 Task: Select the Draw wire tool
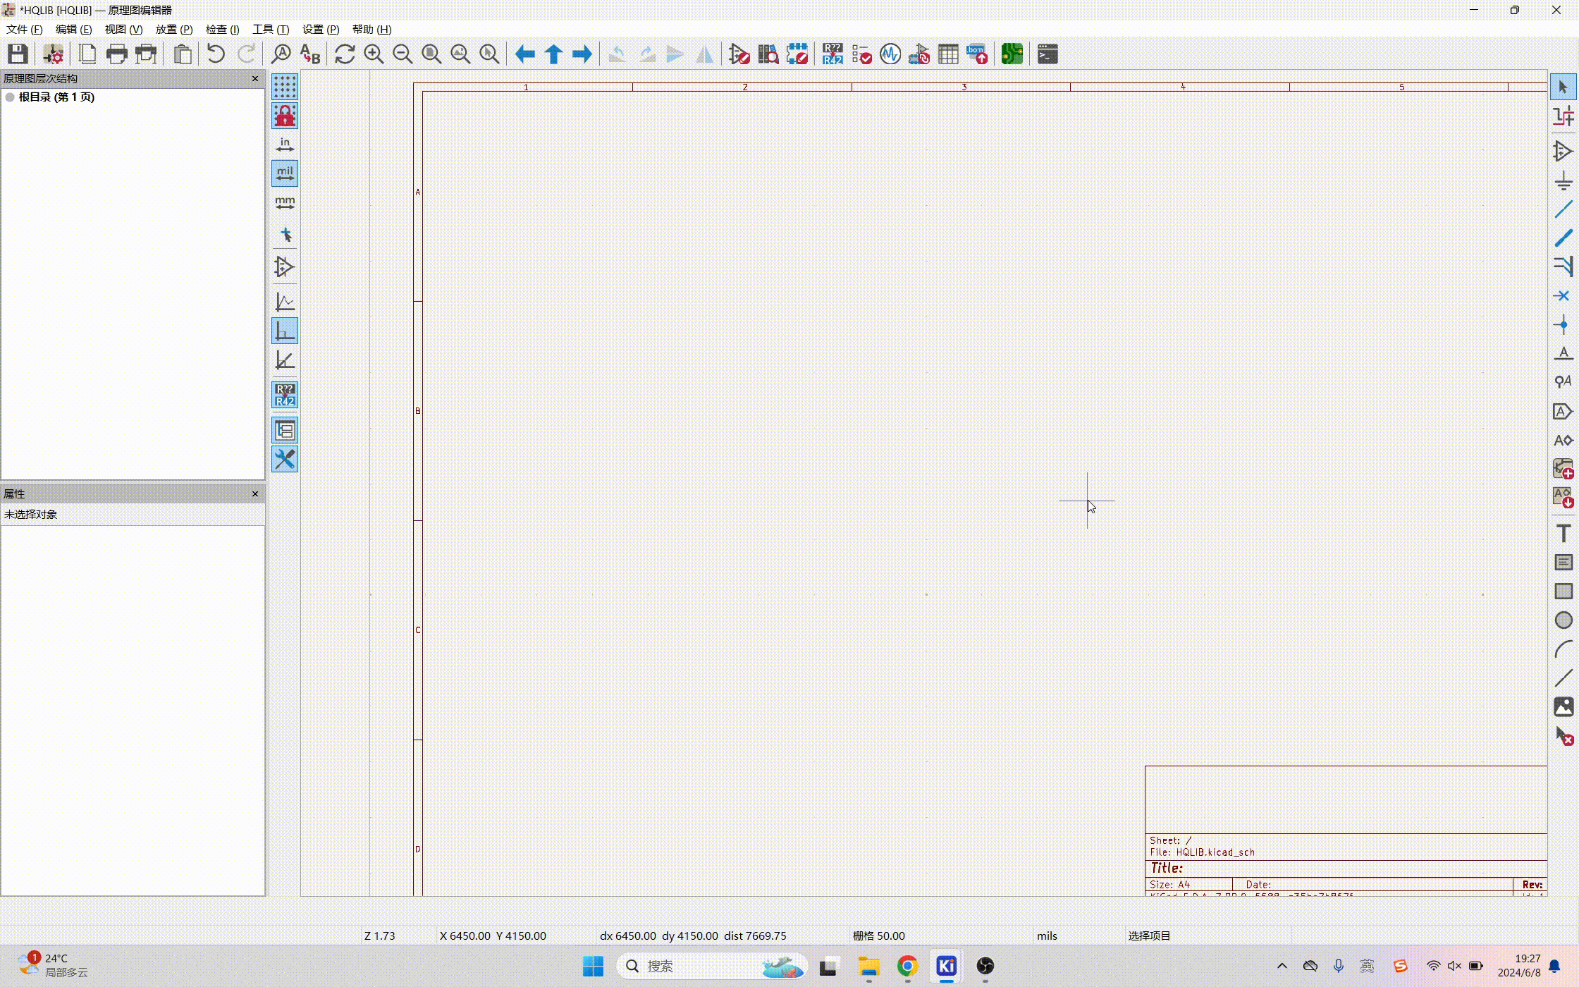(x=1563, y=209)
